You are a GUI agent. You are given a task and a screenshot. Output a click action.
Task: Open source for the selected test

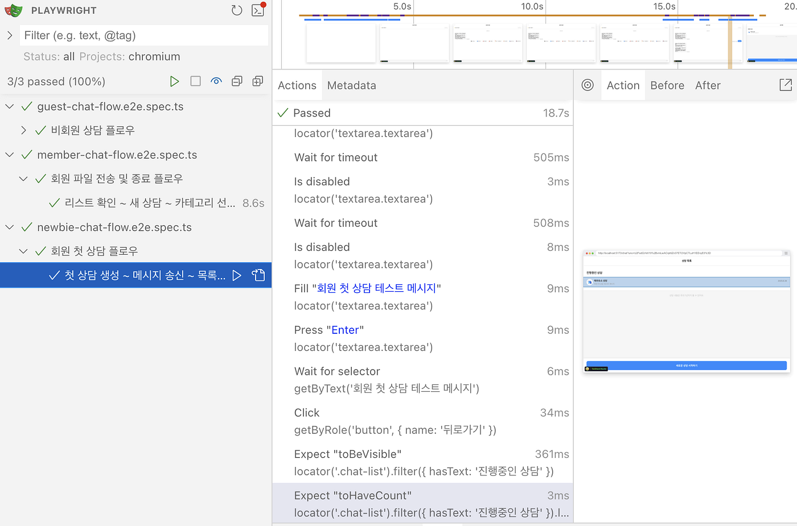click(258, 275)
